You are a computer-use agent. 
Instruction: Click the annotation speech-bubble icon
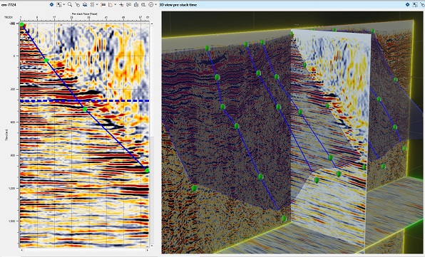pos(128,4)
